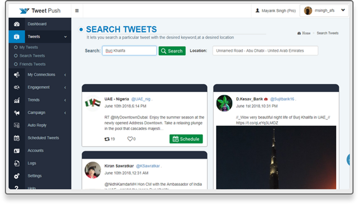The image size is (358, 204).
Task: Click msingh_afs profile avatar
Action: coord(308,10)
